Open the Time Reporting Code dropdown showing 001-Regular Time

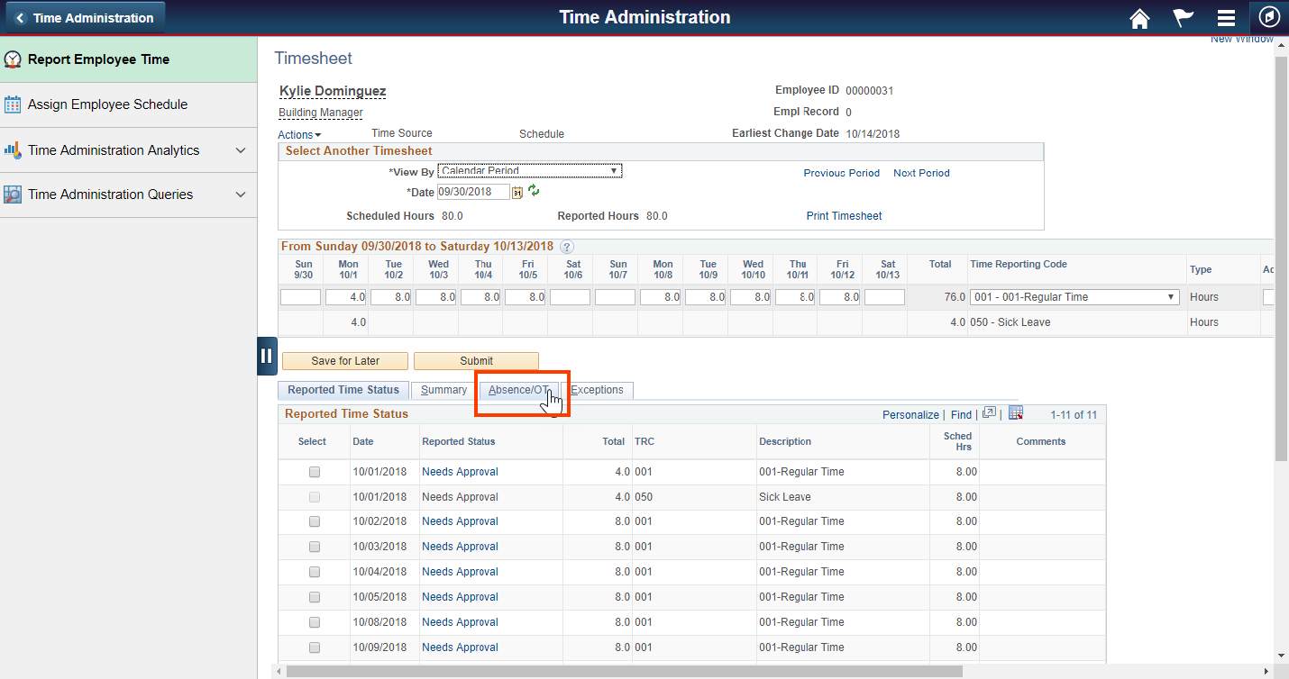[1074, 296]
